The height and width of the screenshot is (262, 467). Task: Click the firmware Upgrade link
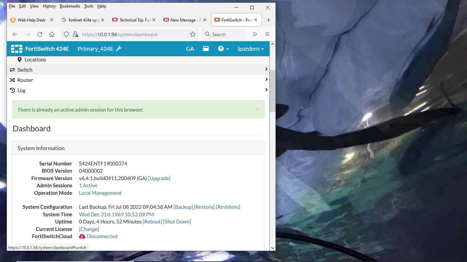[x=159, y=178]
